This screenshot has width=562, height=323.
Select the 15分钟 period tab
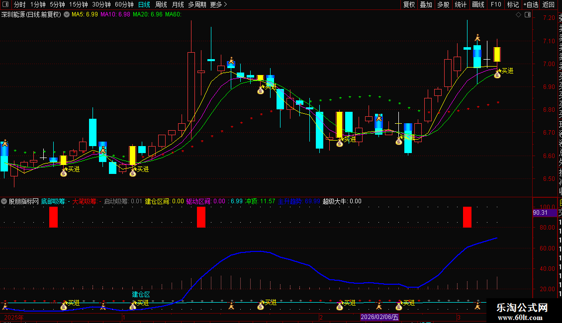(79, 4)
